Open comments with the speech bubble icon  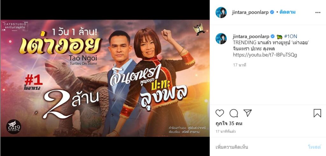pos(234,113)
